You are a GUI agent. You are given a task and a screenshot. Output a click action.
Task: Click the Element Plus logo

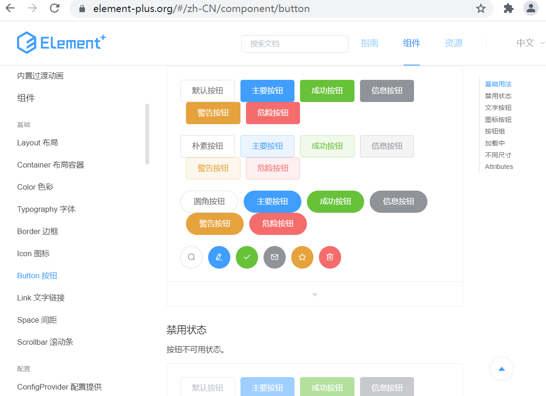coord(60,42)
